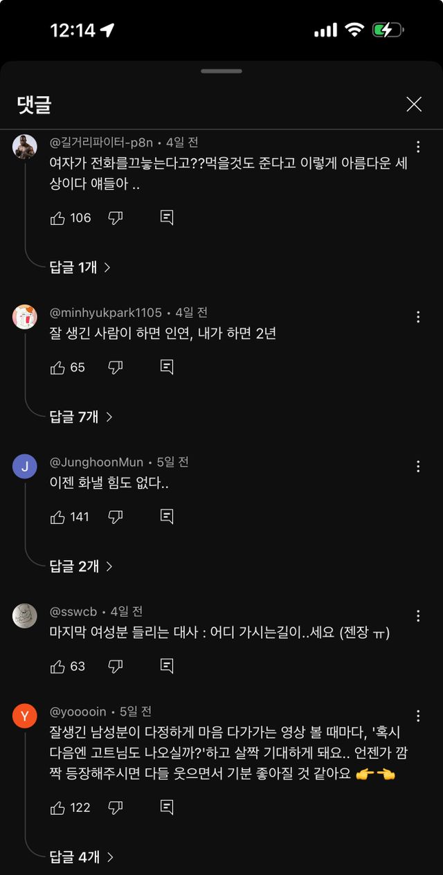The height and width of the screenshot is (875, 443).
Task: Close the 댓글 comments panel
Action: 414,105
